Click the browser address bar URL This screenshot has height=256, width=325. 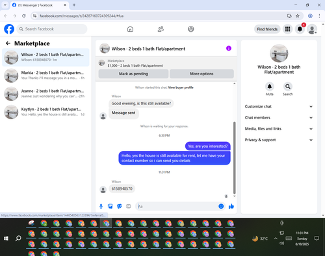click(x=82, y=16)
